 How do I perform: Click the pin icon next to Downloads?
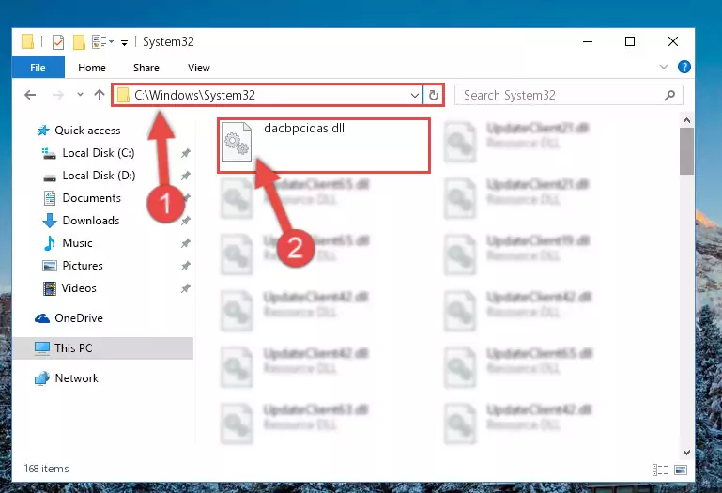[186, 221]
